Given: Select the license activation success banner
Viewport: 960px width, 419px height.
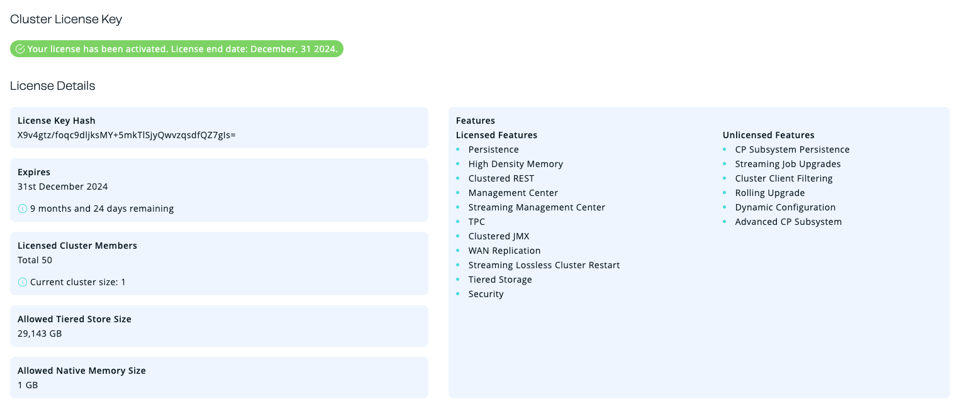Looking at the screenshot, I should click(x=177, y=48).
